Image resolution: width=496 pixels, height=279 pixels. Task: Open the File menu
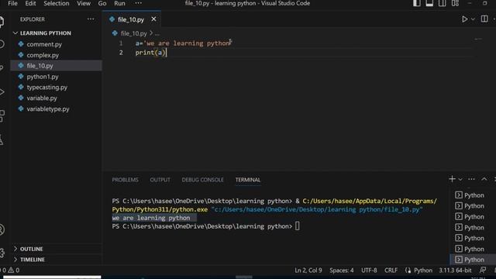[x=12, y=3]
